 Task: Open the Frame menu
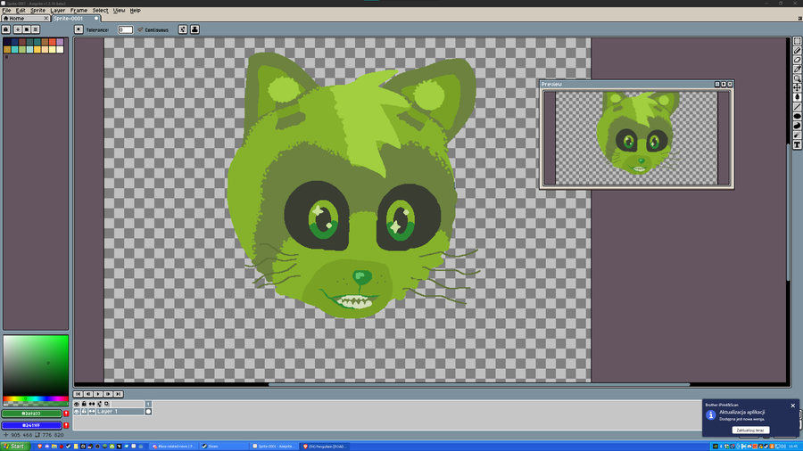(79, 10)
